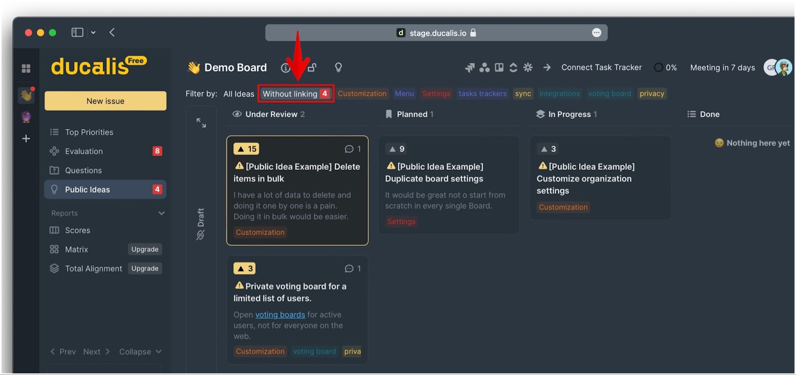The width and height of the screenshot is (796, 375).
Task: Click the Done list icon
Action: pos(692,114)
